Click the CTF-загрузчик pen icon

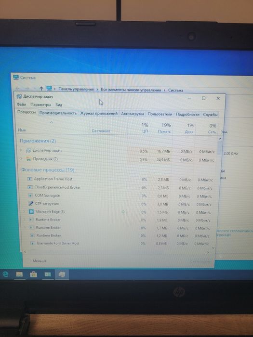pos(31,203)
